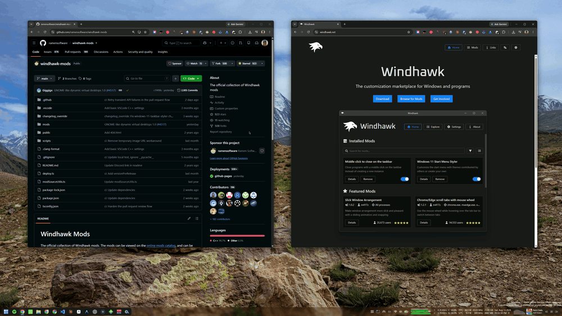Open Mods in Windhawk site navigation
This screenshot has width=562, height=316.
tap(473, 47)
